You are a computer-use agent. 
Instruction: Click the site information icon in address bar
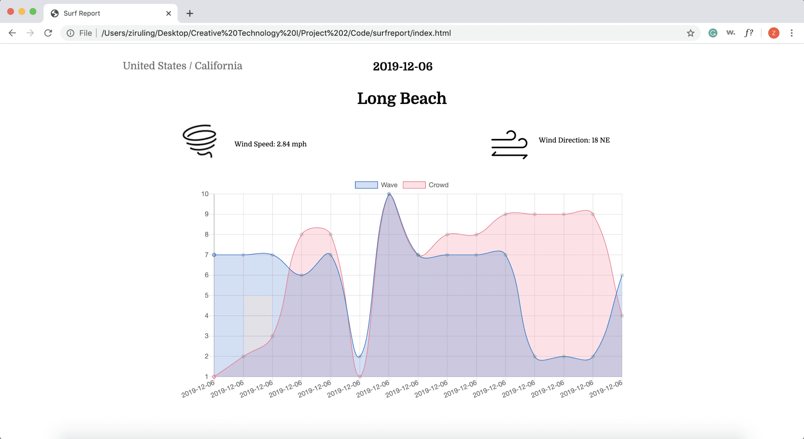tap(70, 33)
